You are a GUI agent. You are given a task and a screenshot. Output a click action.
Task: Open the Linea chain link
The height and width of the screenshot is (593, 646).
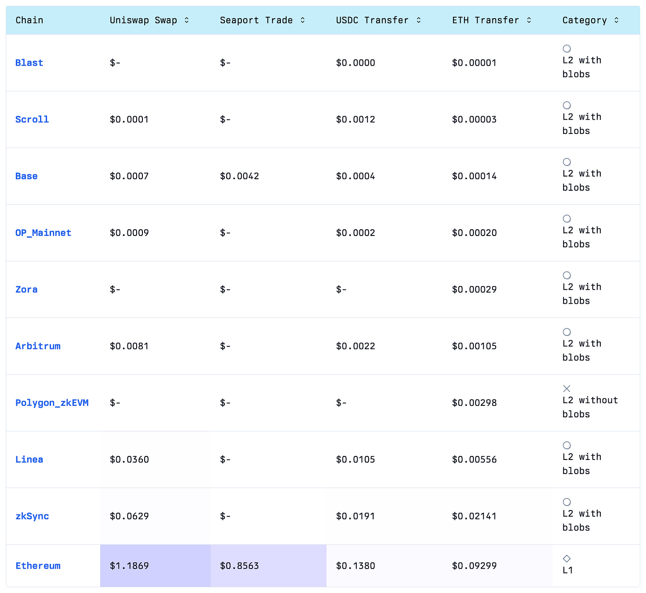click(29, 459)
